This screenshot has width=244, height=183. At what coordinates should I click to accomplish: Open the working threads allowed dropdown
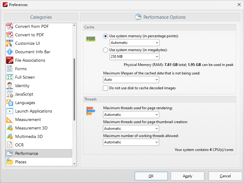[131, 142]
